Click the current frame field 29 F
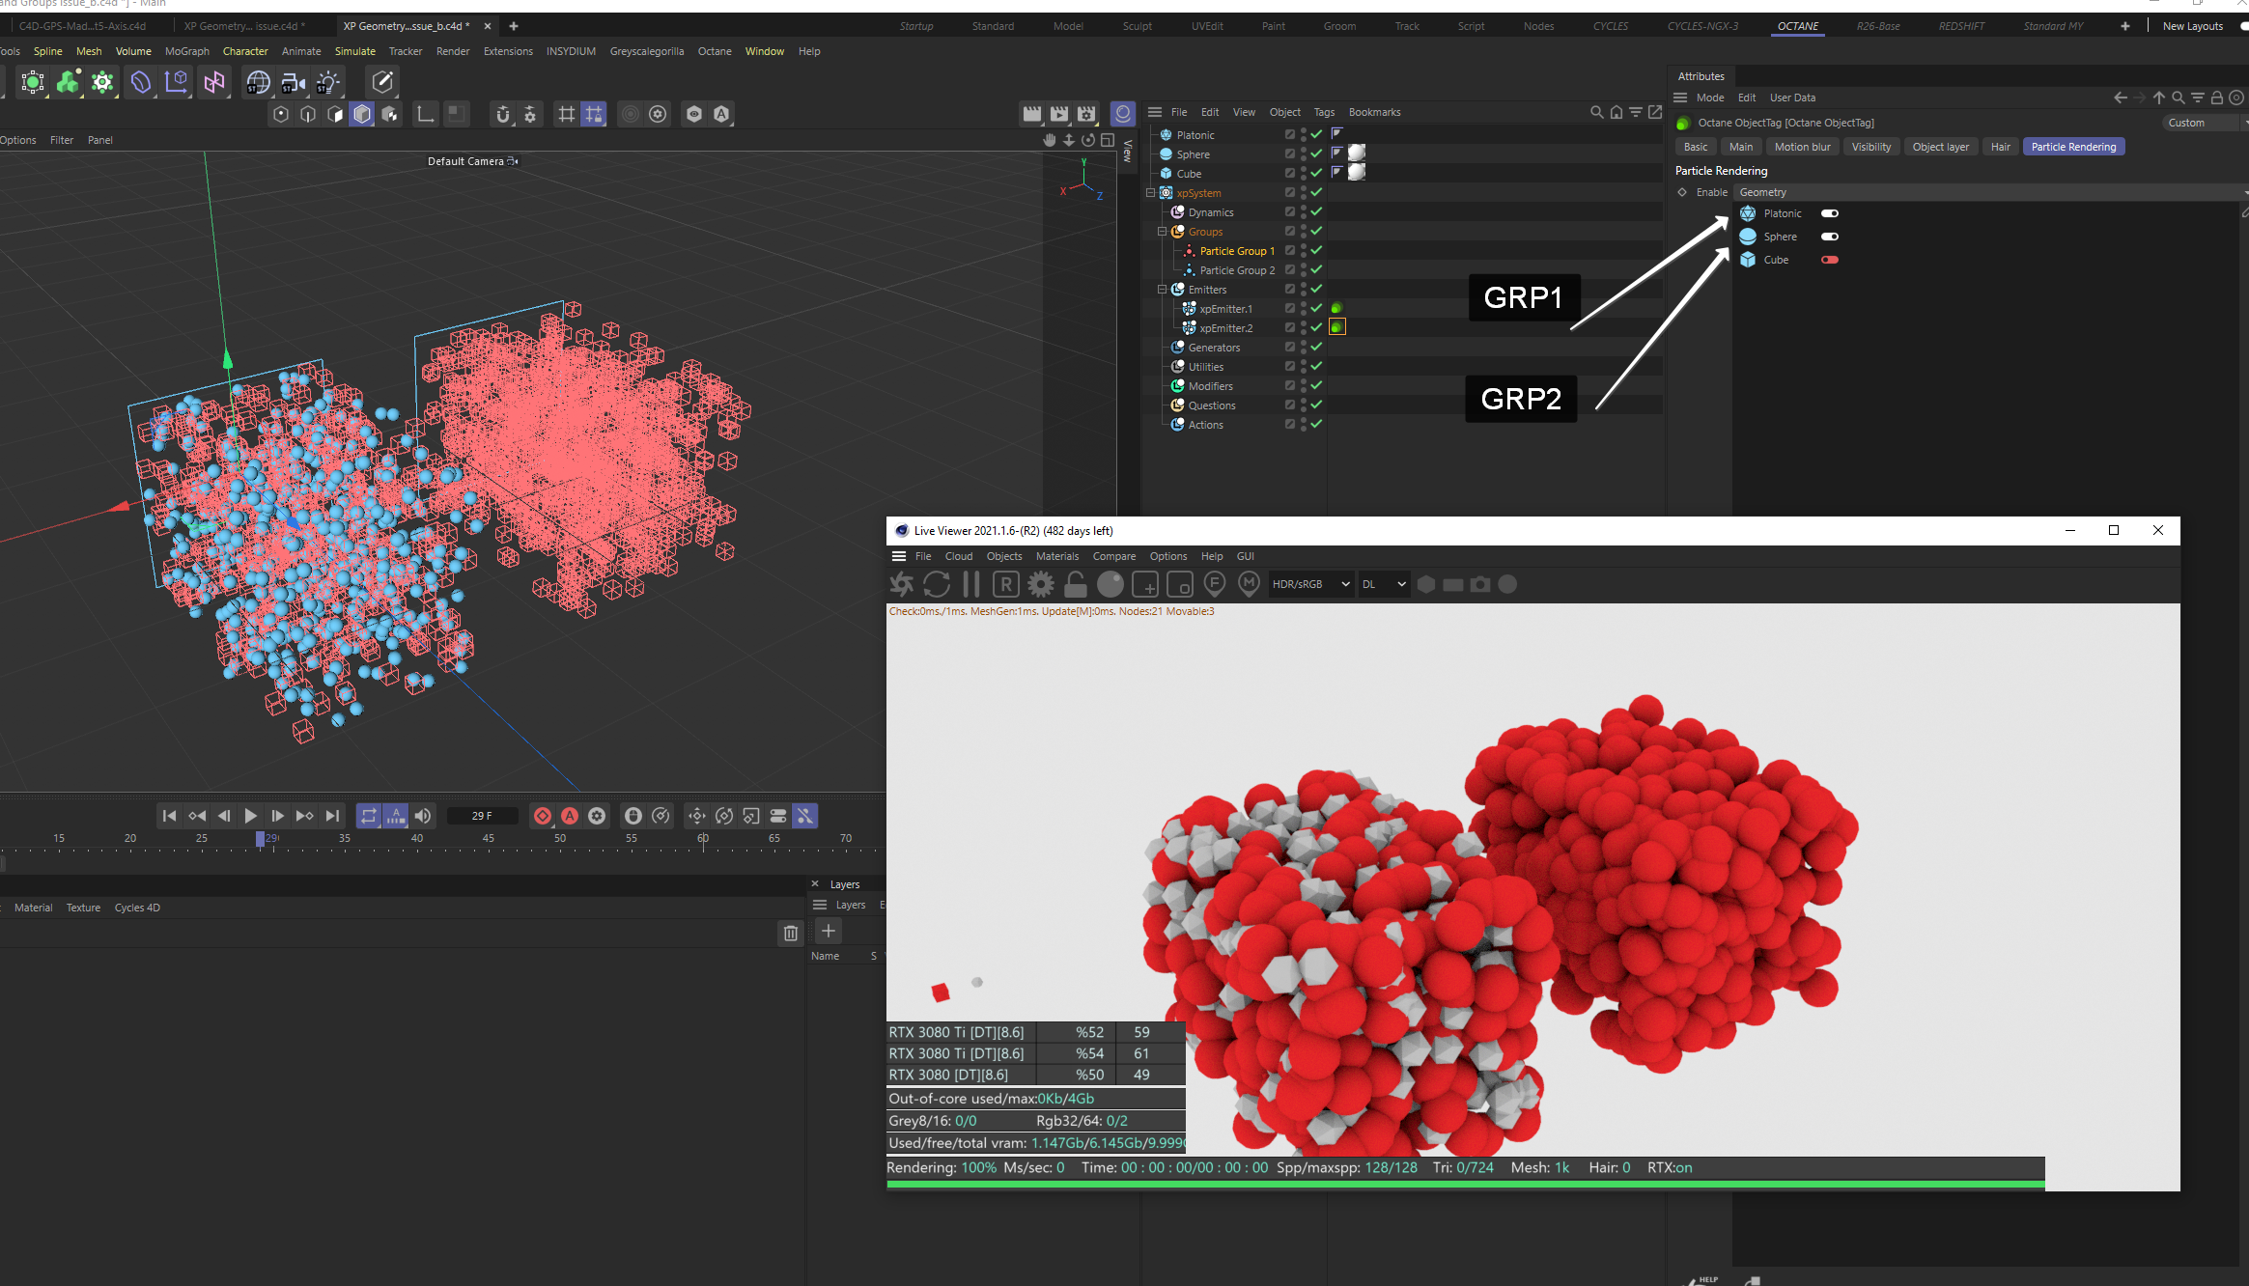 [x=482, y=816]
